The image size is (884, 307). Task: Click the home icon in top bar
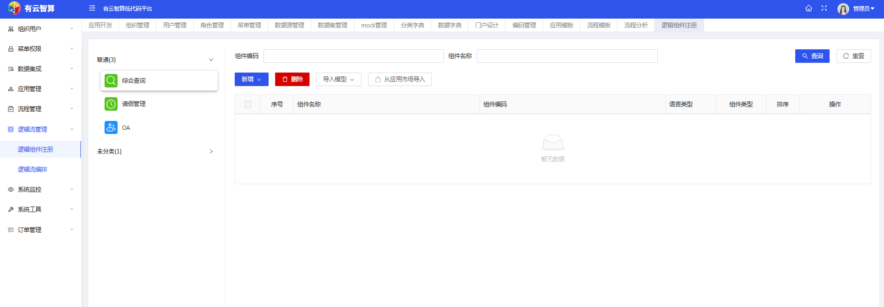tap(809, 8)
